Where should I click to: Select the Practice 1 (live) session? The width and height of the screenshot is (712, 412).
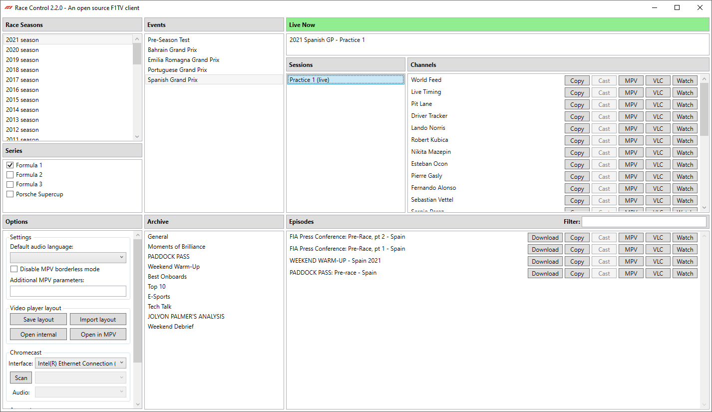(346, 80)
